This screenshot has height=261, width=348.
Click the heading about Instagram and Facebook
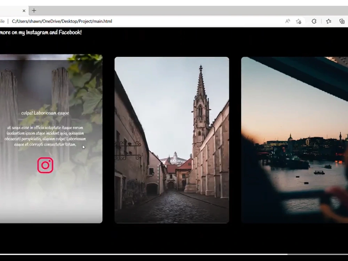pos(41,32)
